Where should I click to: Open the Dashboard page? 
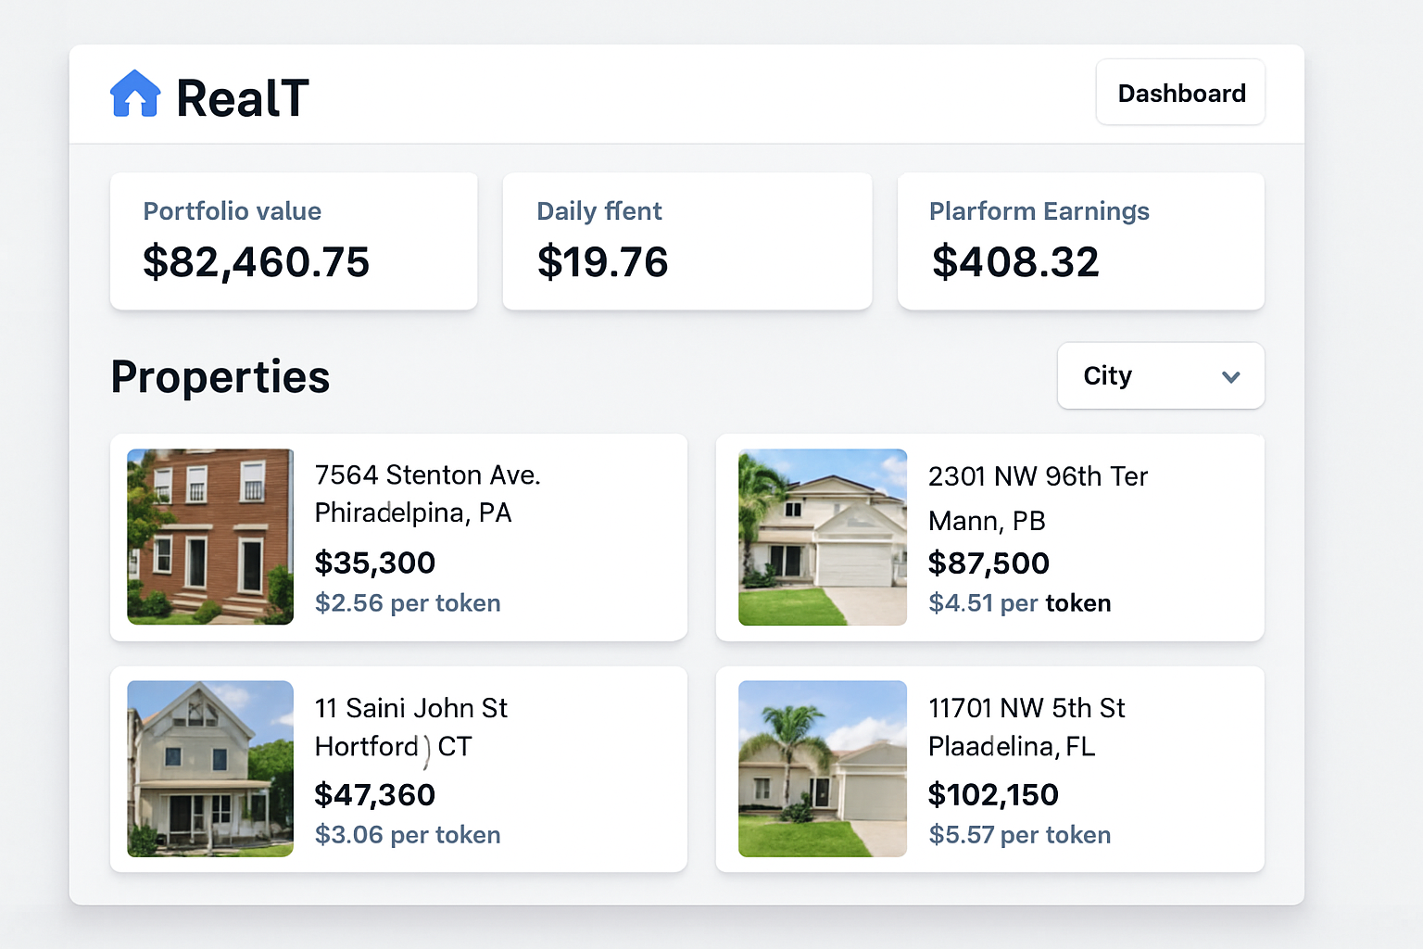point(1180,92)
